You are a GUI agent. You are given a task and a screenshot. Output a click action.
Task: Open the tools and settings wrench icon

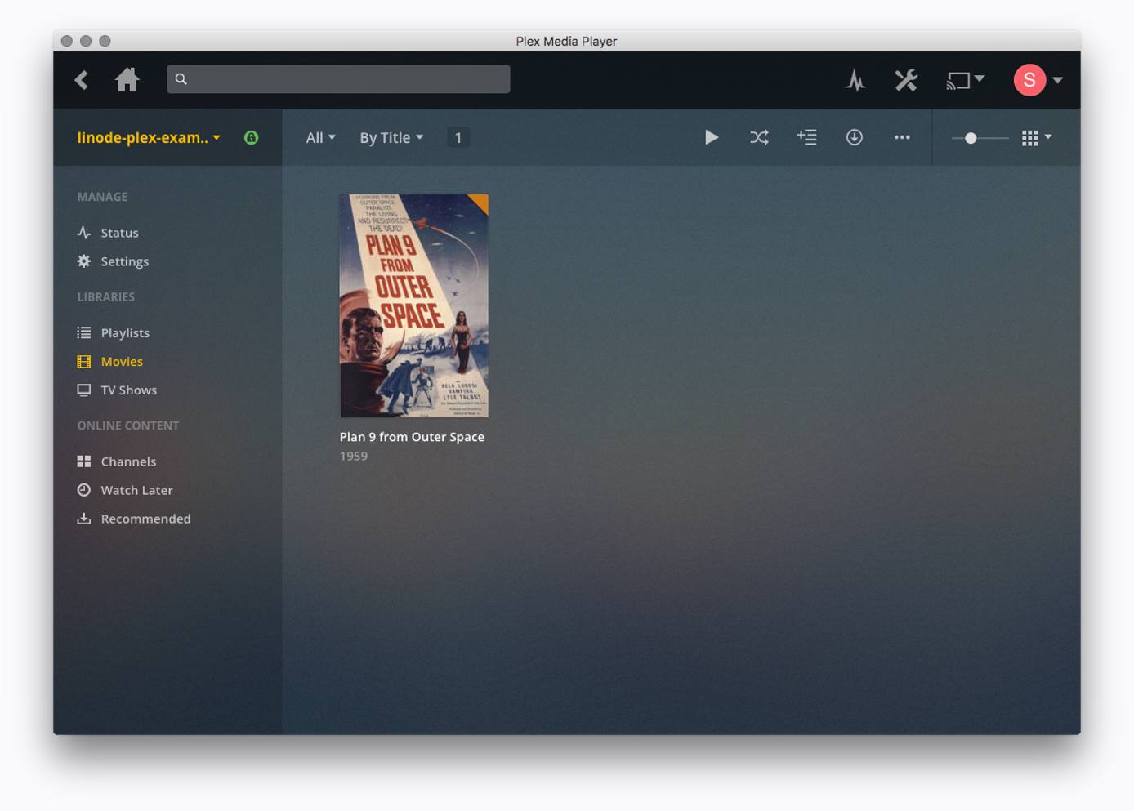(x=905, y=79)
